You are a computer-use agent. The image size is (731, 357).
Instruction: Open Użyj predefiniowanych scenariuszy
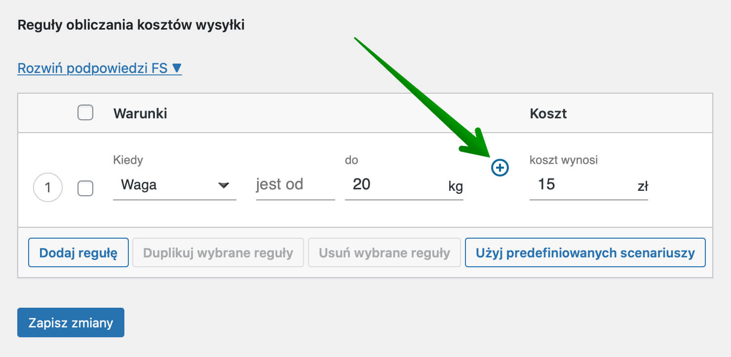point(585,253)
